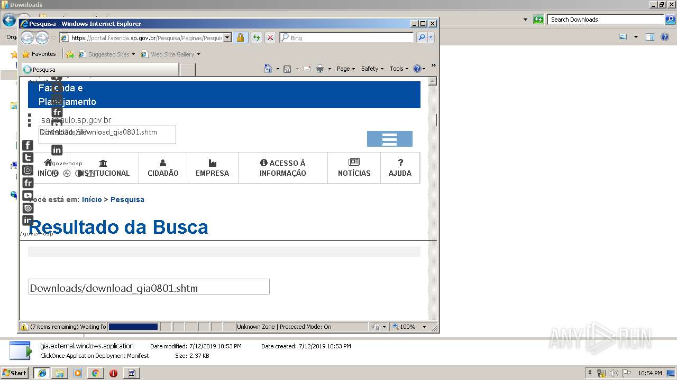The height and width of the screenshot is (380, 677).
Task: Click the large search field with Downloads/download_gia0801.shtm
Action: click(149, 287)
